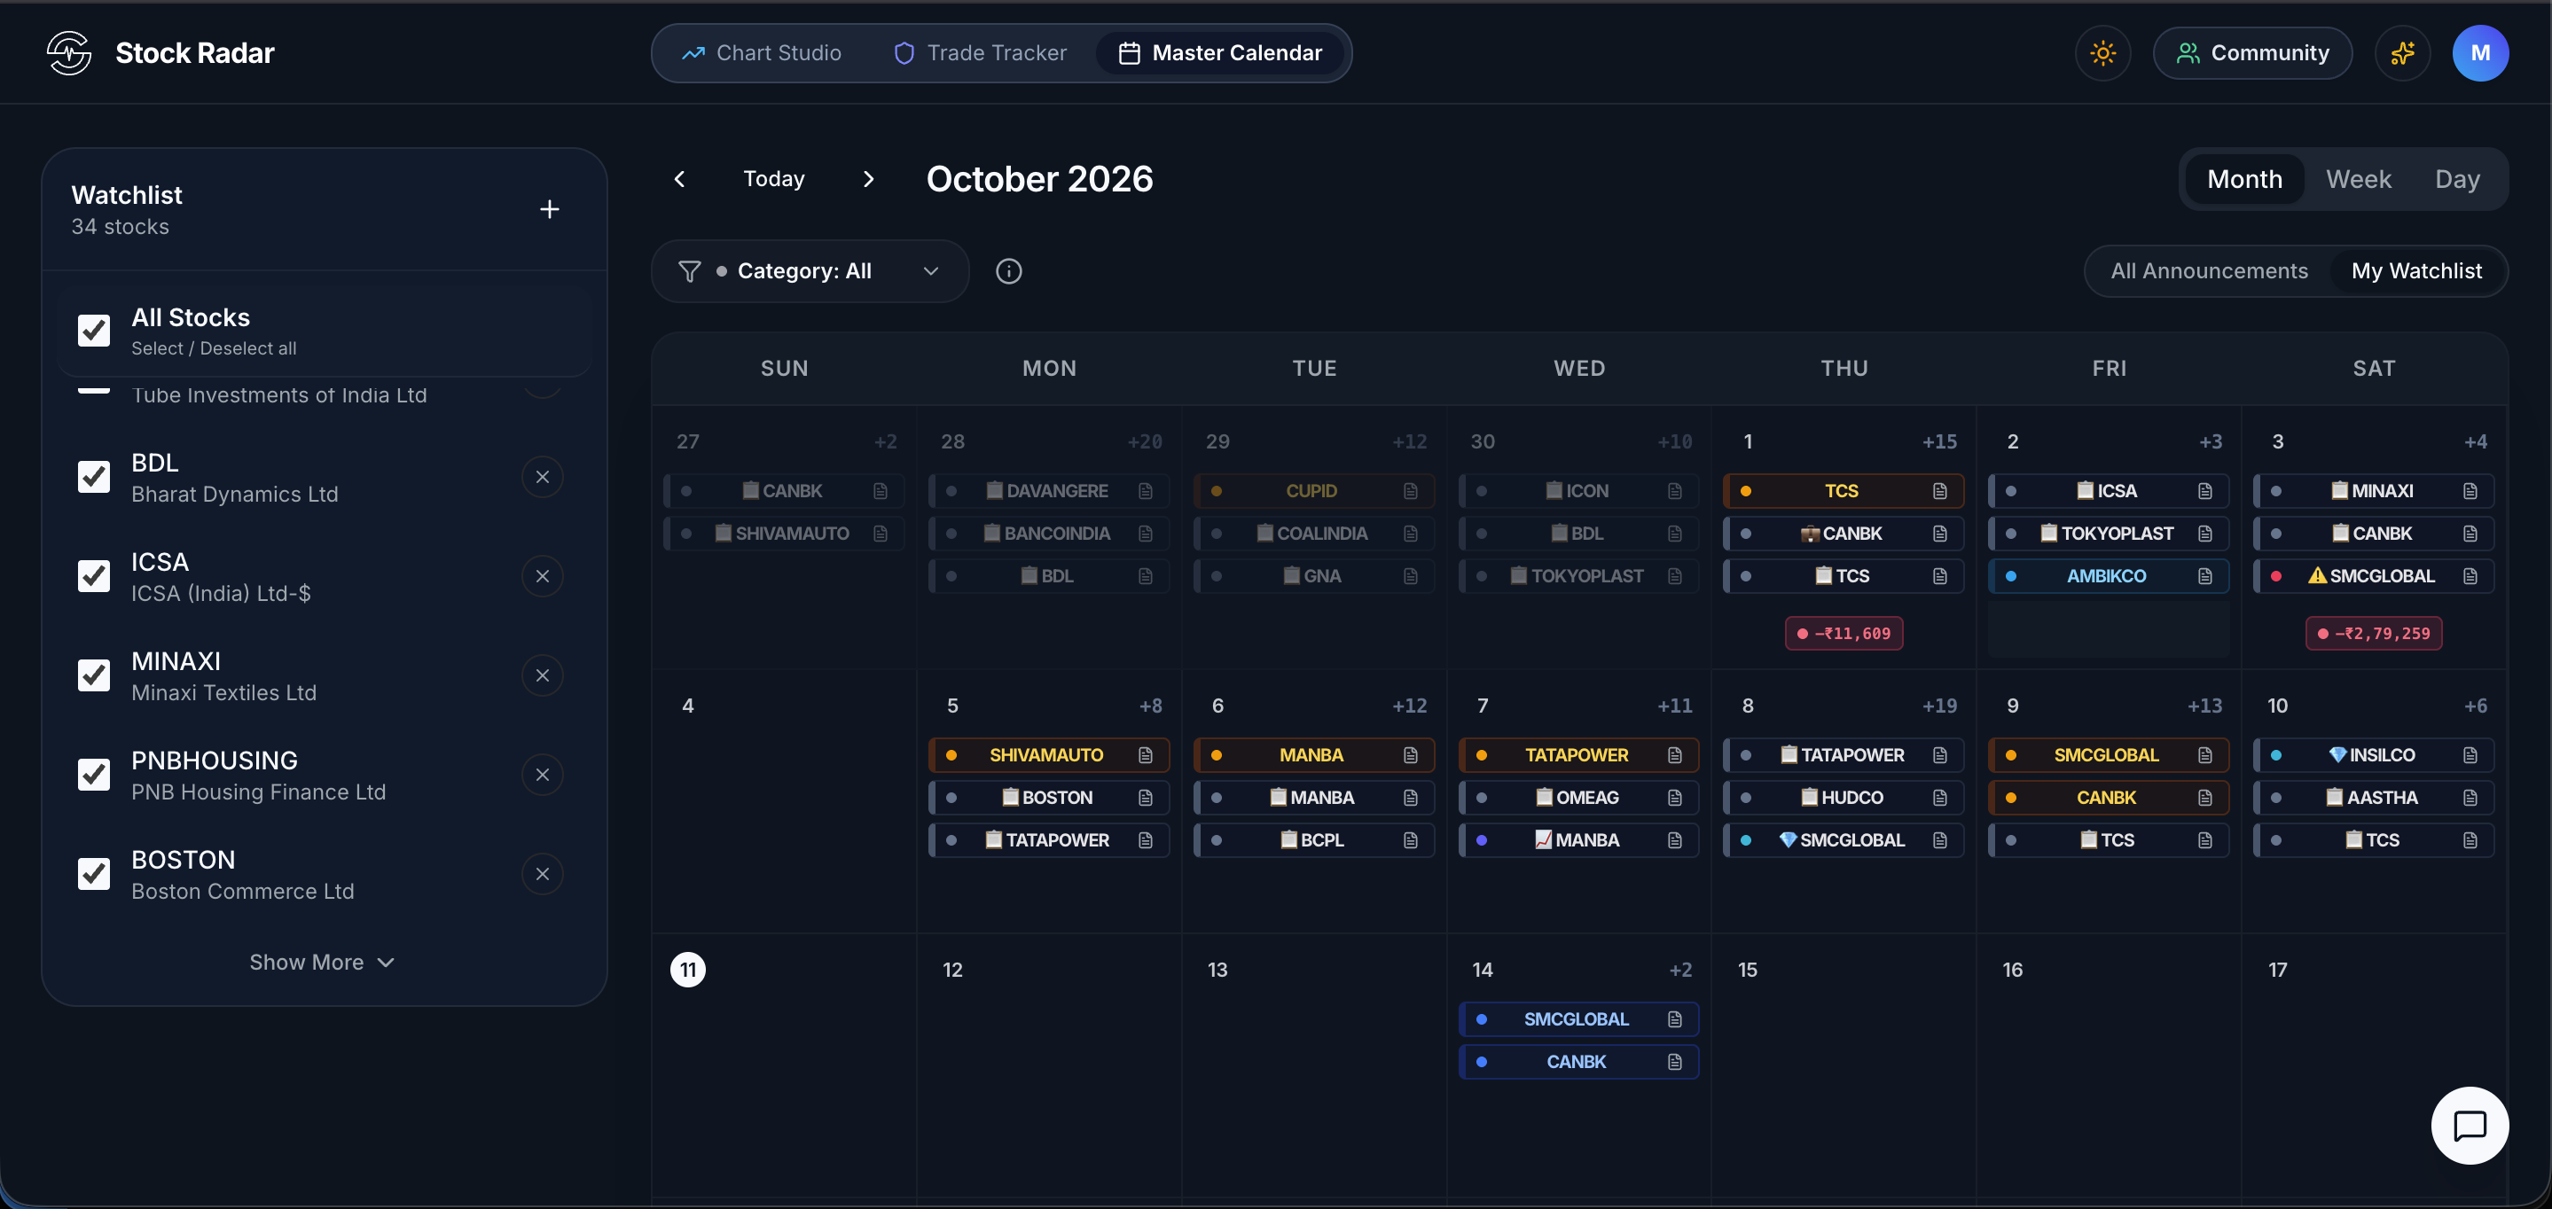Viewport: 2552px width, 1209px height.
Task: Open the Community button
Action: pyautogui.click(x=2251, y=52)
